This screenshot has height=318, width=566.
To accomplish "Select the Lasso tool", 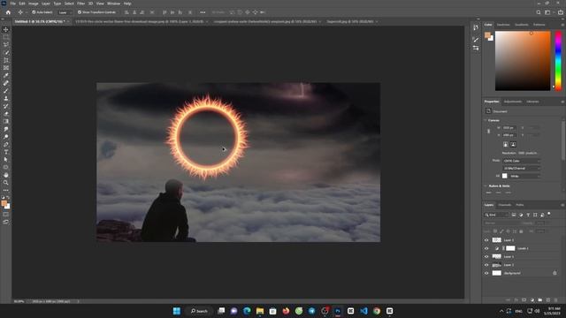I will pyautogui.click(x=6, y=45).
